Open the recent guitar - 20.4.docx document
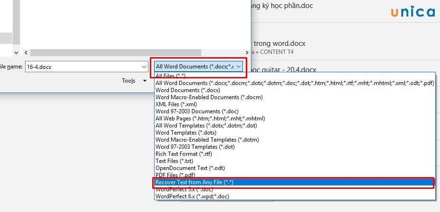Image resolution: width=440 pixels, height=212 pixels. 283,69
